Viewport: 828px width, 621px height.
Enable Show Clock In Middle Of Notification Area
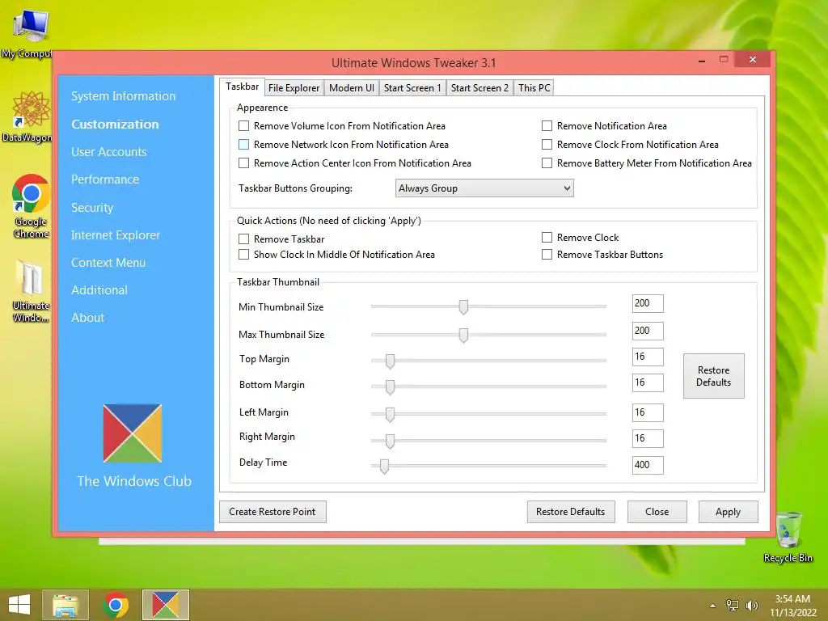(x=243, y=255)
